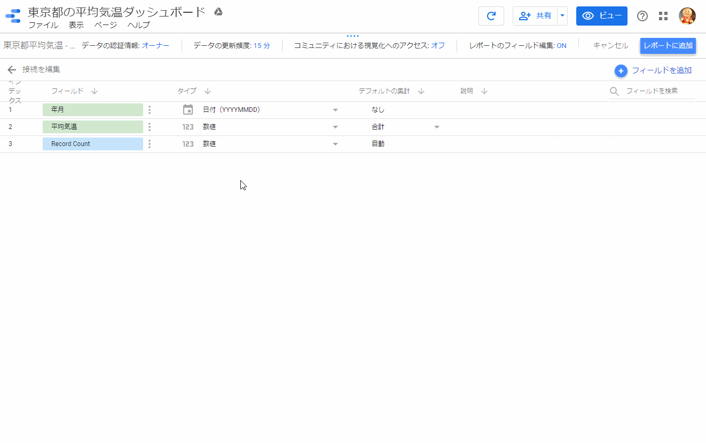Image resolution: width=706 pixels, height=443 pixels.
Task: Enable コミュニティにおける視覚化へのアクセス
Action: [x=437, y=46]
